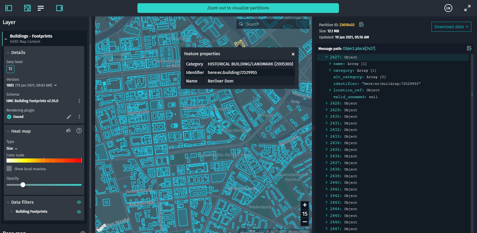
Task: Toggle Data filters visibility eye icon
Action: pos(79,202)
